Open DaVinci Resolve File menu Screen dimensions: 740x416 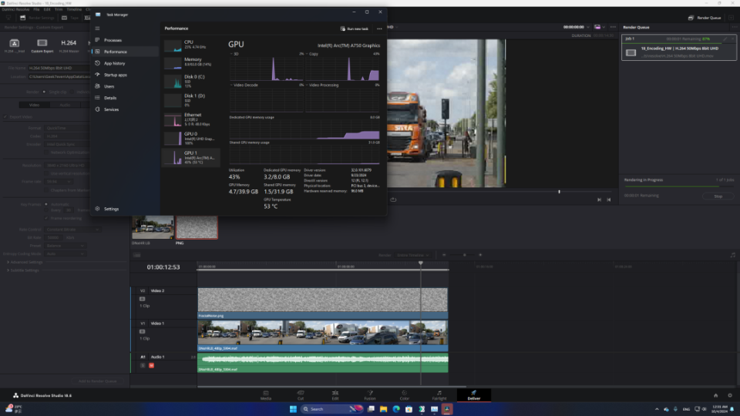pos(36,9)
